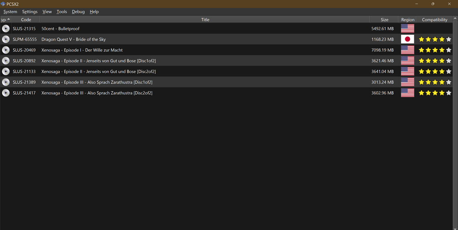458x230 pixels.
Task: Select Dragon Quest V - Bride of the Sky
Action: [x=74, y=39]
